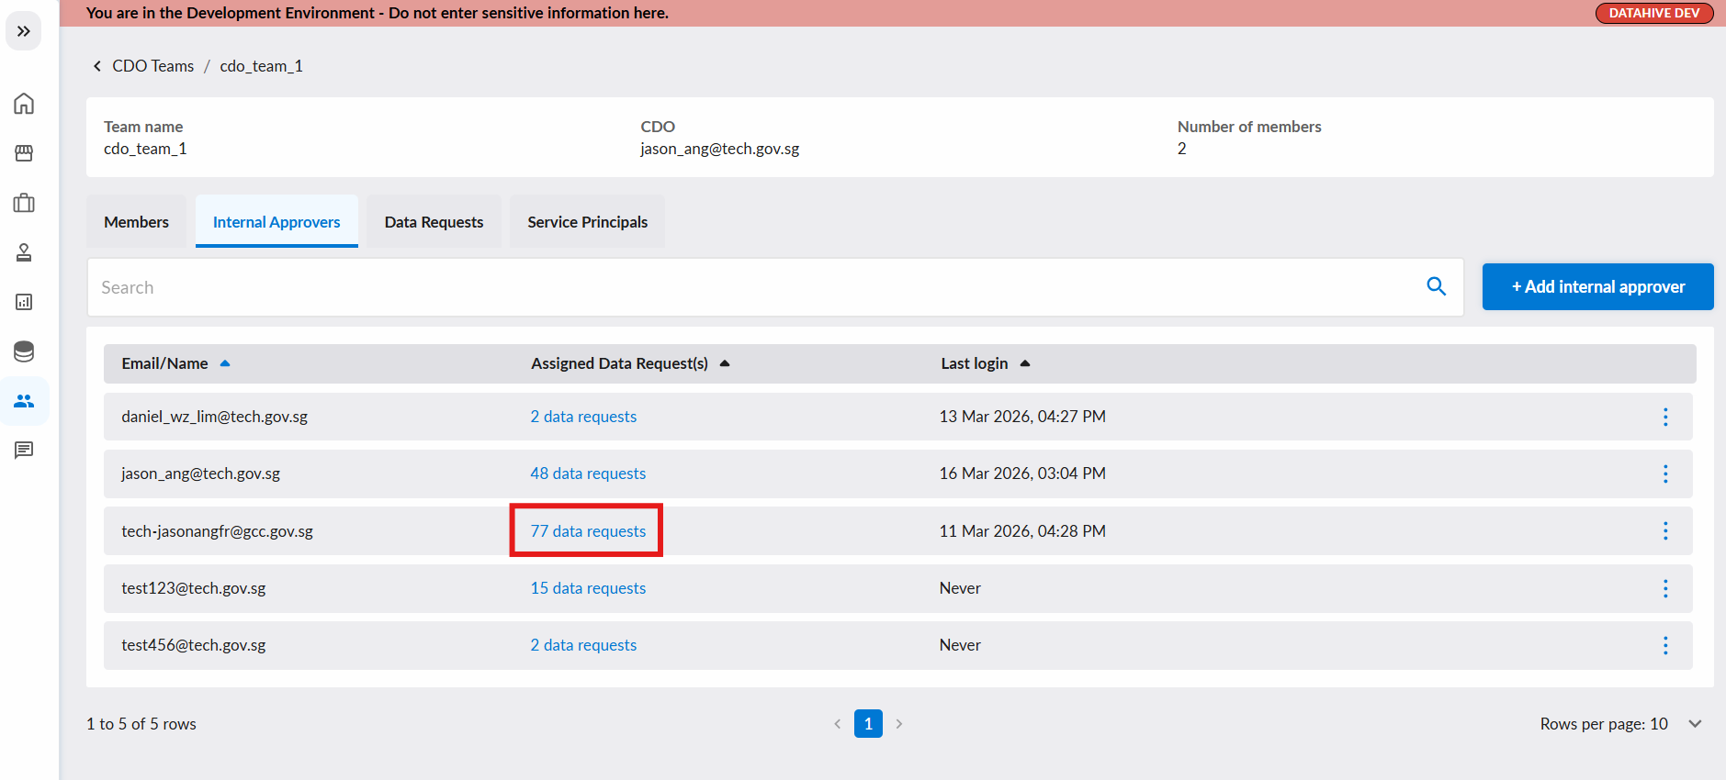This screenshot has width=1726, height=780.
Task: Open the Data Requests tab
Action: coord(434,222)
